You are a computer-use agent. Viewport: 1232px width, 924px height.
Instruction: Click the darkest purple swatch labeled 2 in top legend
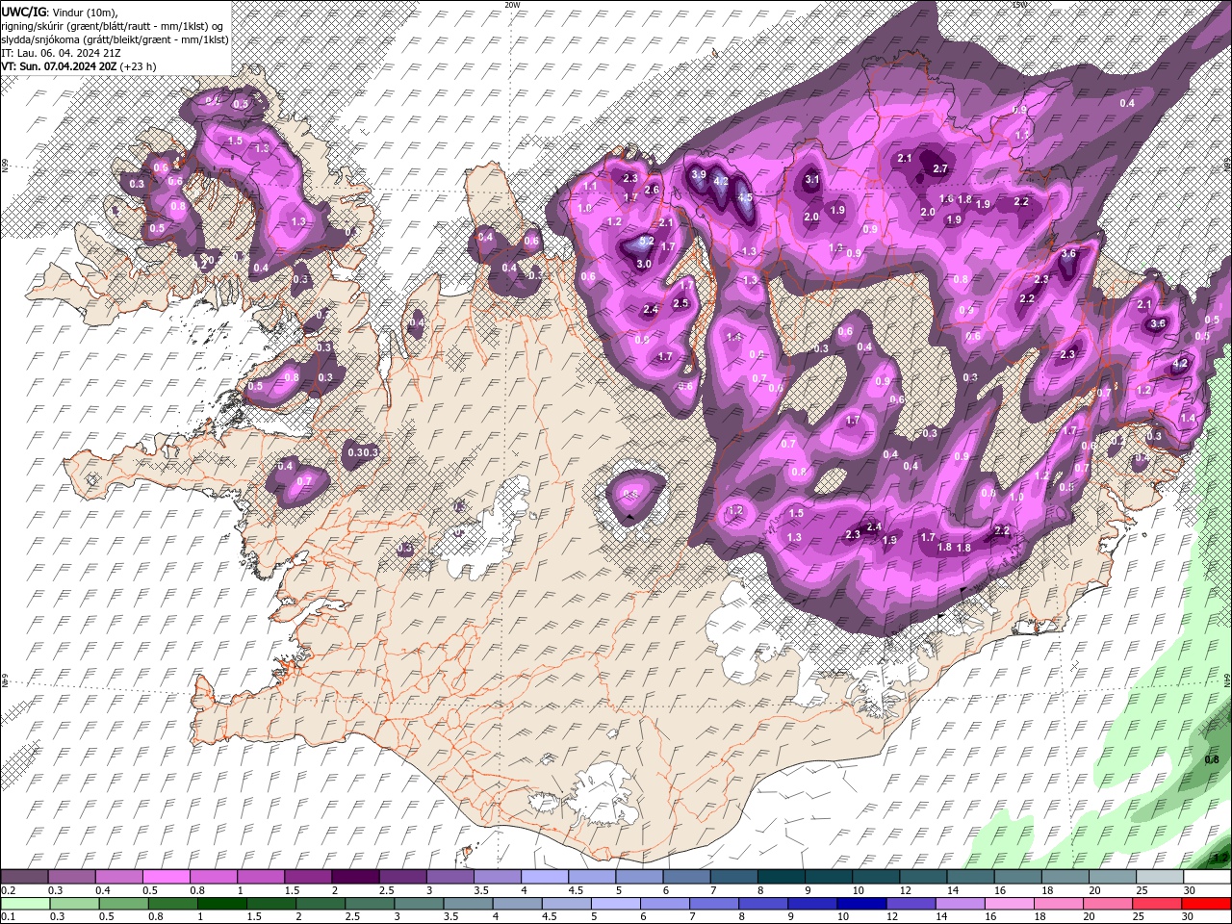click(x=355, y=877)
